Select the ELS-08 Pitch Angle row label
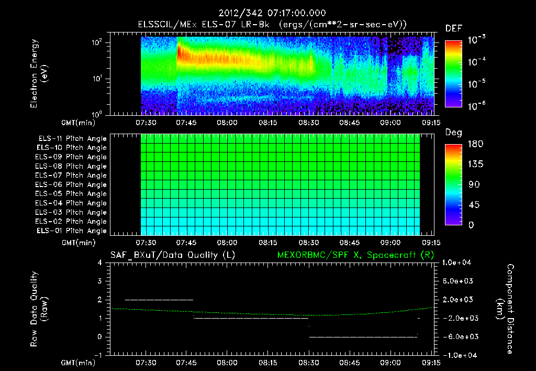Image resolution: width=536 pixels, height=371 pixels. pyautogui.click(x=71, y=166)
